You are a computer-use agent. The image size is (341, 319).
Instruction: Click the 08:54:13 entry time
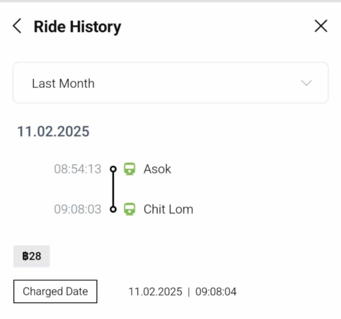pyautogui.click(x=77, y=169)
